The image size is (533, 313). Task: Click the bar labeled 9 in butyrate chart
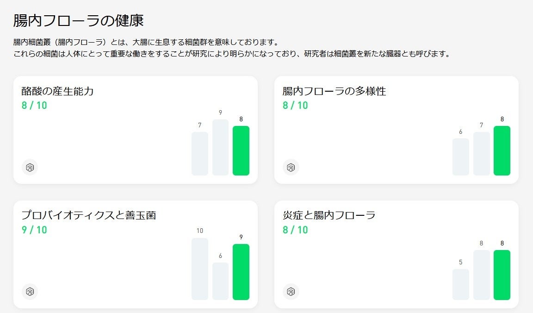click(220, 147)
